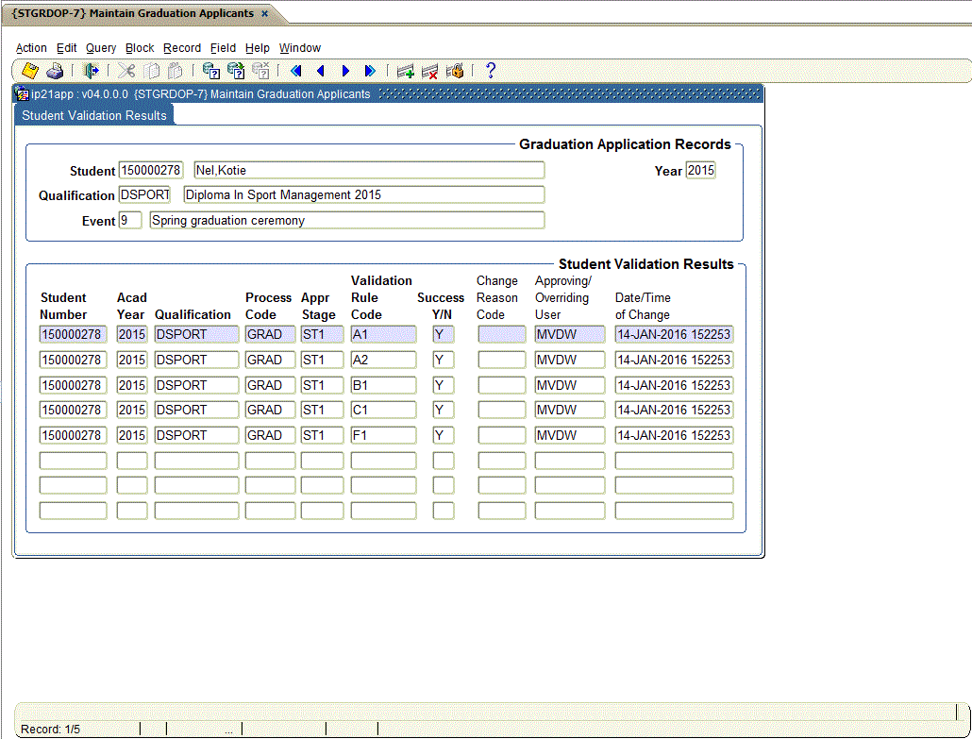Open the Query menu
Screen dimensions: 972x739
click(x=100, y=48)
